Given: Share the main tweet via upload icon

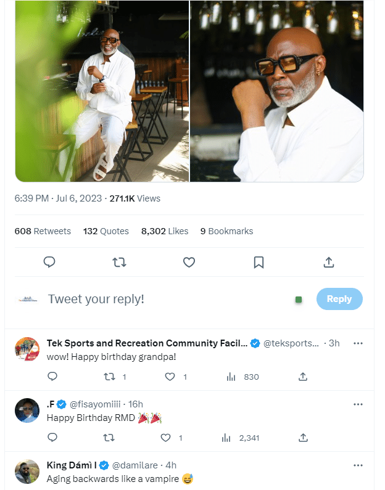Looking at the screenshot, I should [329, 262].
